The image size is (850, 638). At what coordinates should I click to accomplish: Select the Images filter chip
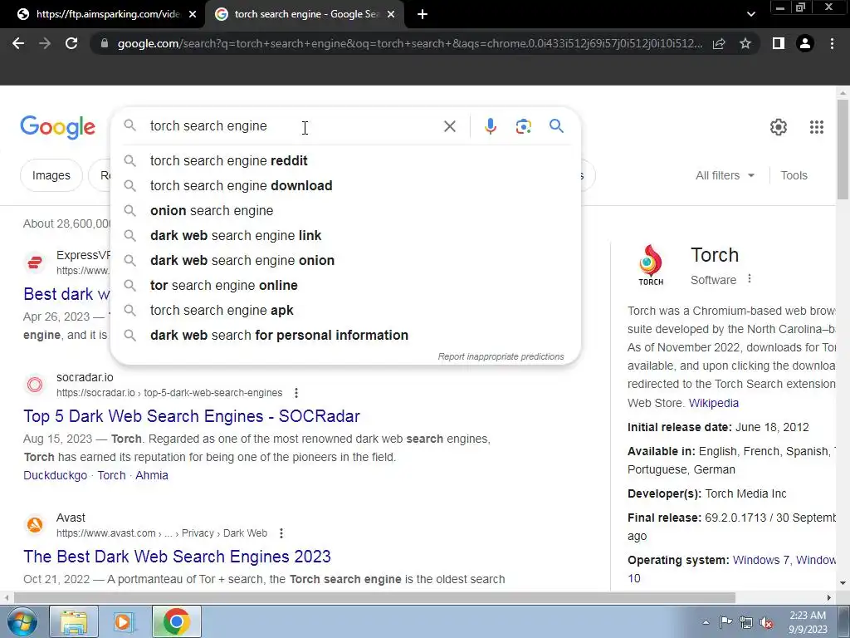point(51,175)
